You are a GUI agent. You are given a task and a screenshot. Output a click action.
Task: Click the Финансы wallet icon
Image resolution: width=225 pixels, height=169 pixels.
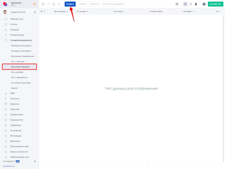click(x=6, y=104)
